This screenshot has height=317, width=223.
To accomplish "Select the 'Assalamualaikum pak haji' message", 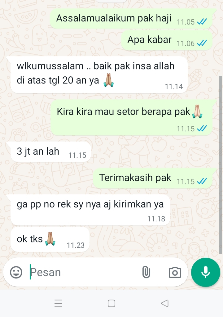I will (131, 19).
